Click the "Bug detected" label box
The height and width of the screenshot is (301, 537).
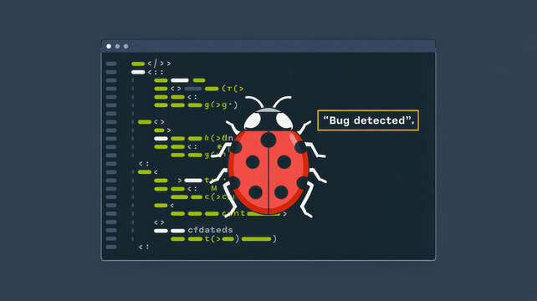pos(368,120)
